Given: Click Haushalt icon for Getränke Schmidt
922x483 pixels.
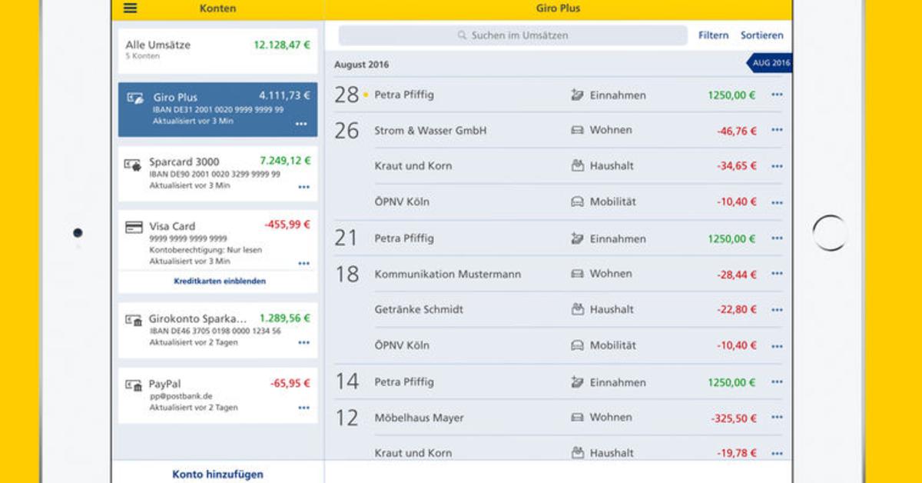Looking at the screenshot, I should (577, 309).
